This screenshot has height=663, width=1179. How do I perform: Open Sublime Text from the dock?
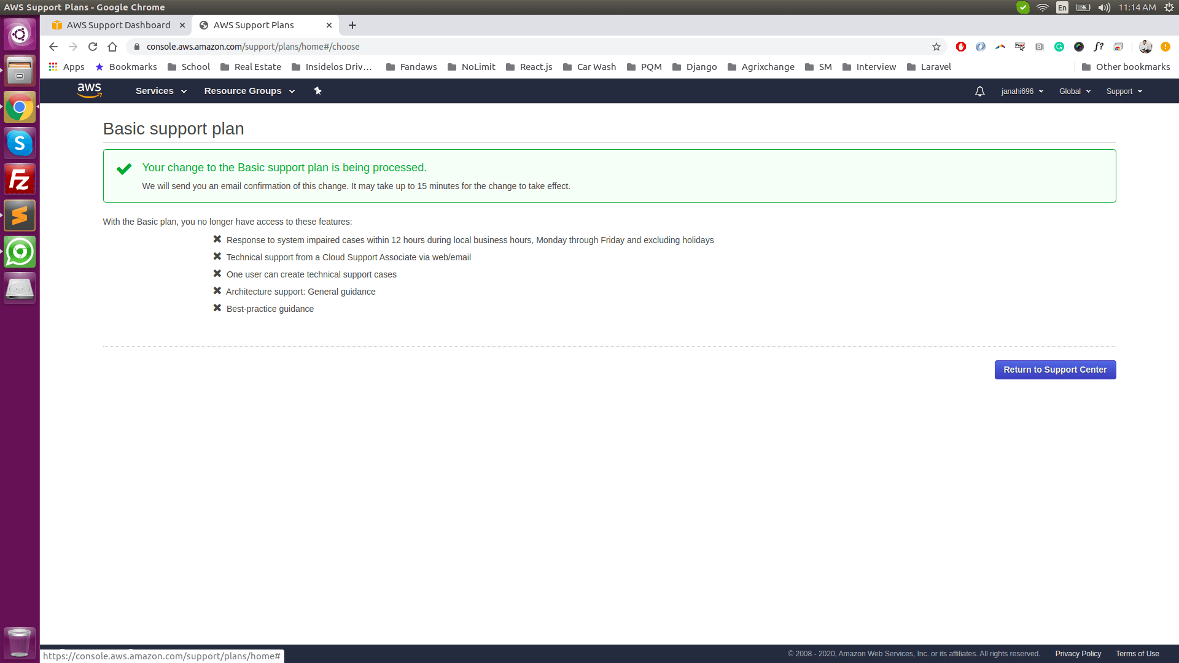pyautogui.click(x=20, y=215)
